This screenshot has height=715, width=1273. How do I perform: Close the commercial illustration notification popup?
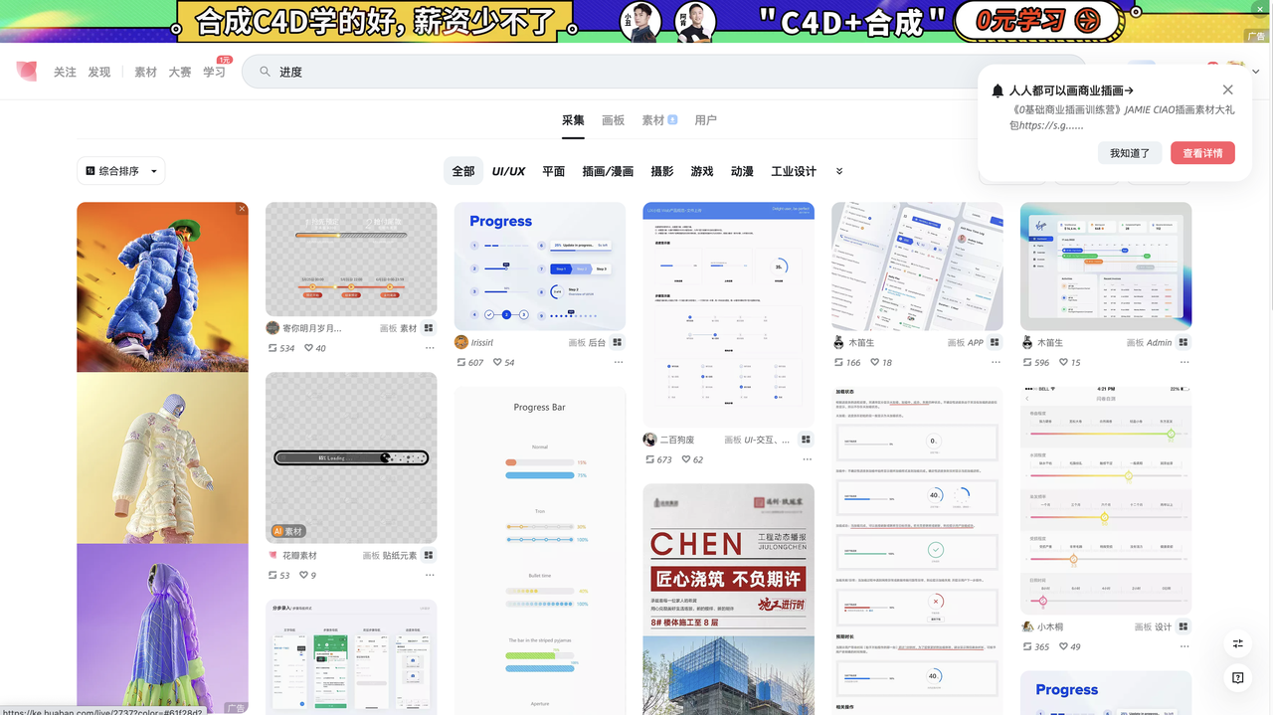1227,90
